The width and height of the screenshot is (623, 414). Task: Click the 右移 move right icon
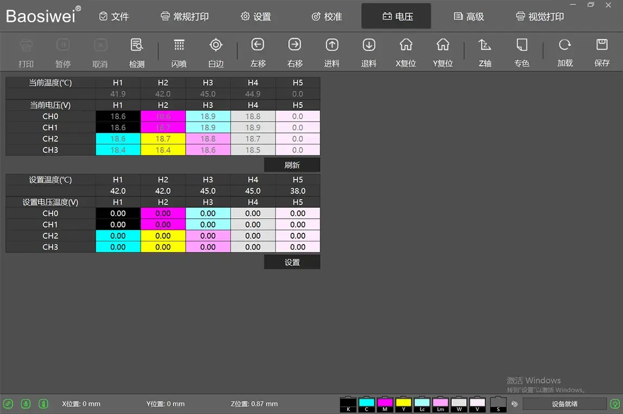(x=294, y=44)
